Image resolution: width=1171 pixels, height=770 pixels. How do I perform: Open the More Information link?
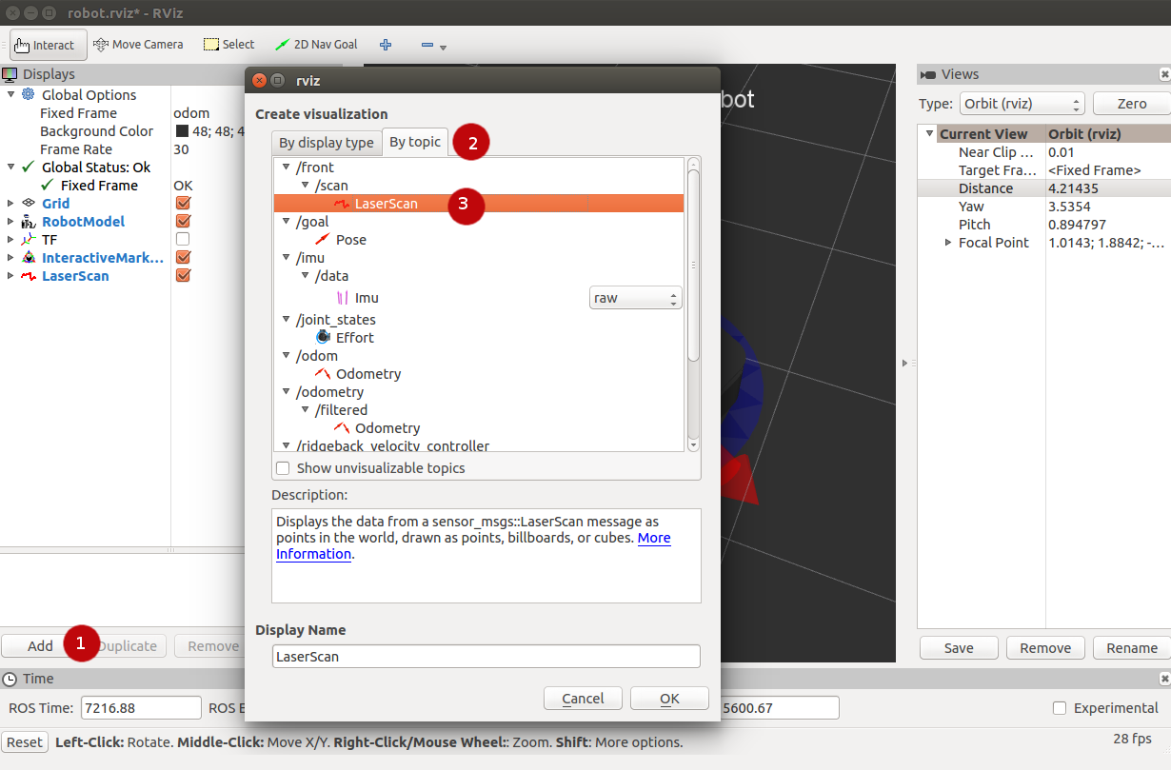click(x=653, y=538)
